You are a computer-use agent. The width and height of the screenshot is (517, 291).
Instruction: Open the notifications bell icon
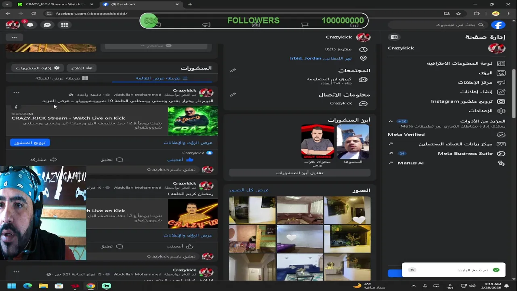click(30, 25)
